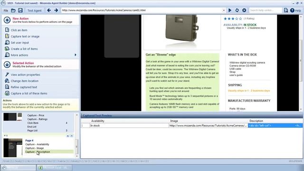Image resolution: width=304 pixels, height=171 pixels.
Task: Expand the More actions arrow
Action: point(76,55)
